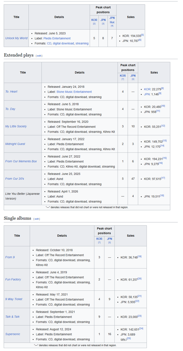Open citation [20] next to 61,257
This screenshot has height=351, width=183.
[x=139, y=279]
